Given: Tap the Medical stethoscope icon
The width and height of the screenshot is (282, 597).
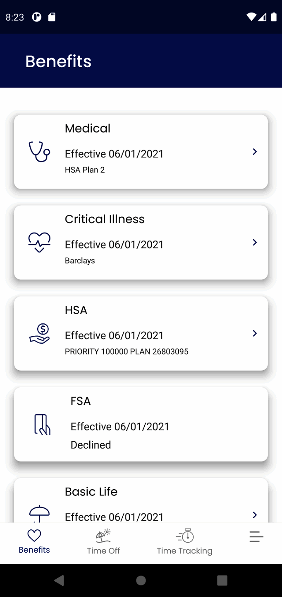Looking at the screenshot, I should (x=39, y=152).
